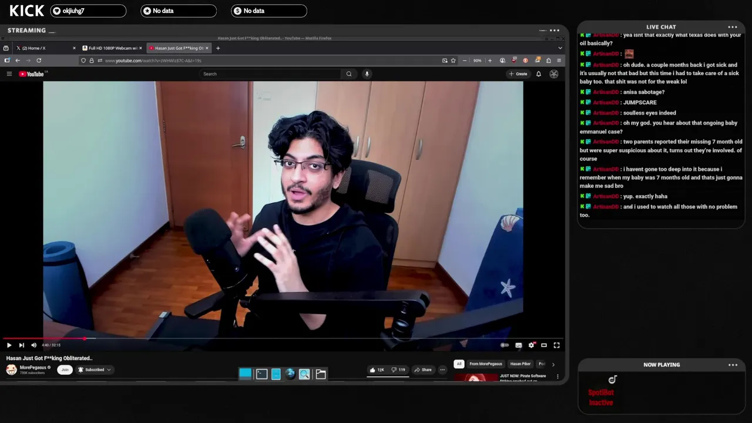This screenshot has height=423, width=752.
Task: Open the MorePegasus channel avatar
Action: 11,370
